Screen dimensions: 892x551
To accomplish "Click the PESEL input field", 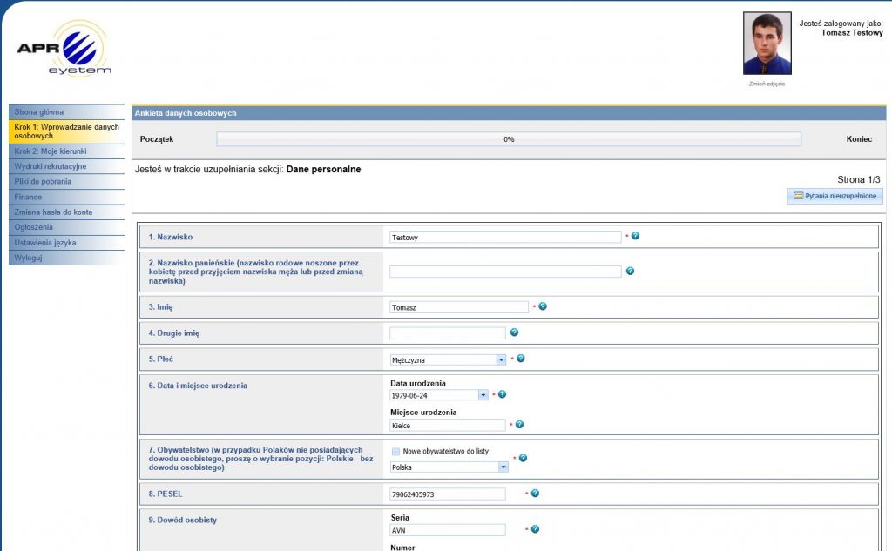I will [447, 494].
